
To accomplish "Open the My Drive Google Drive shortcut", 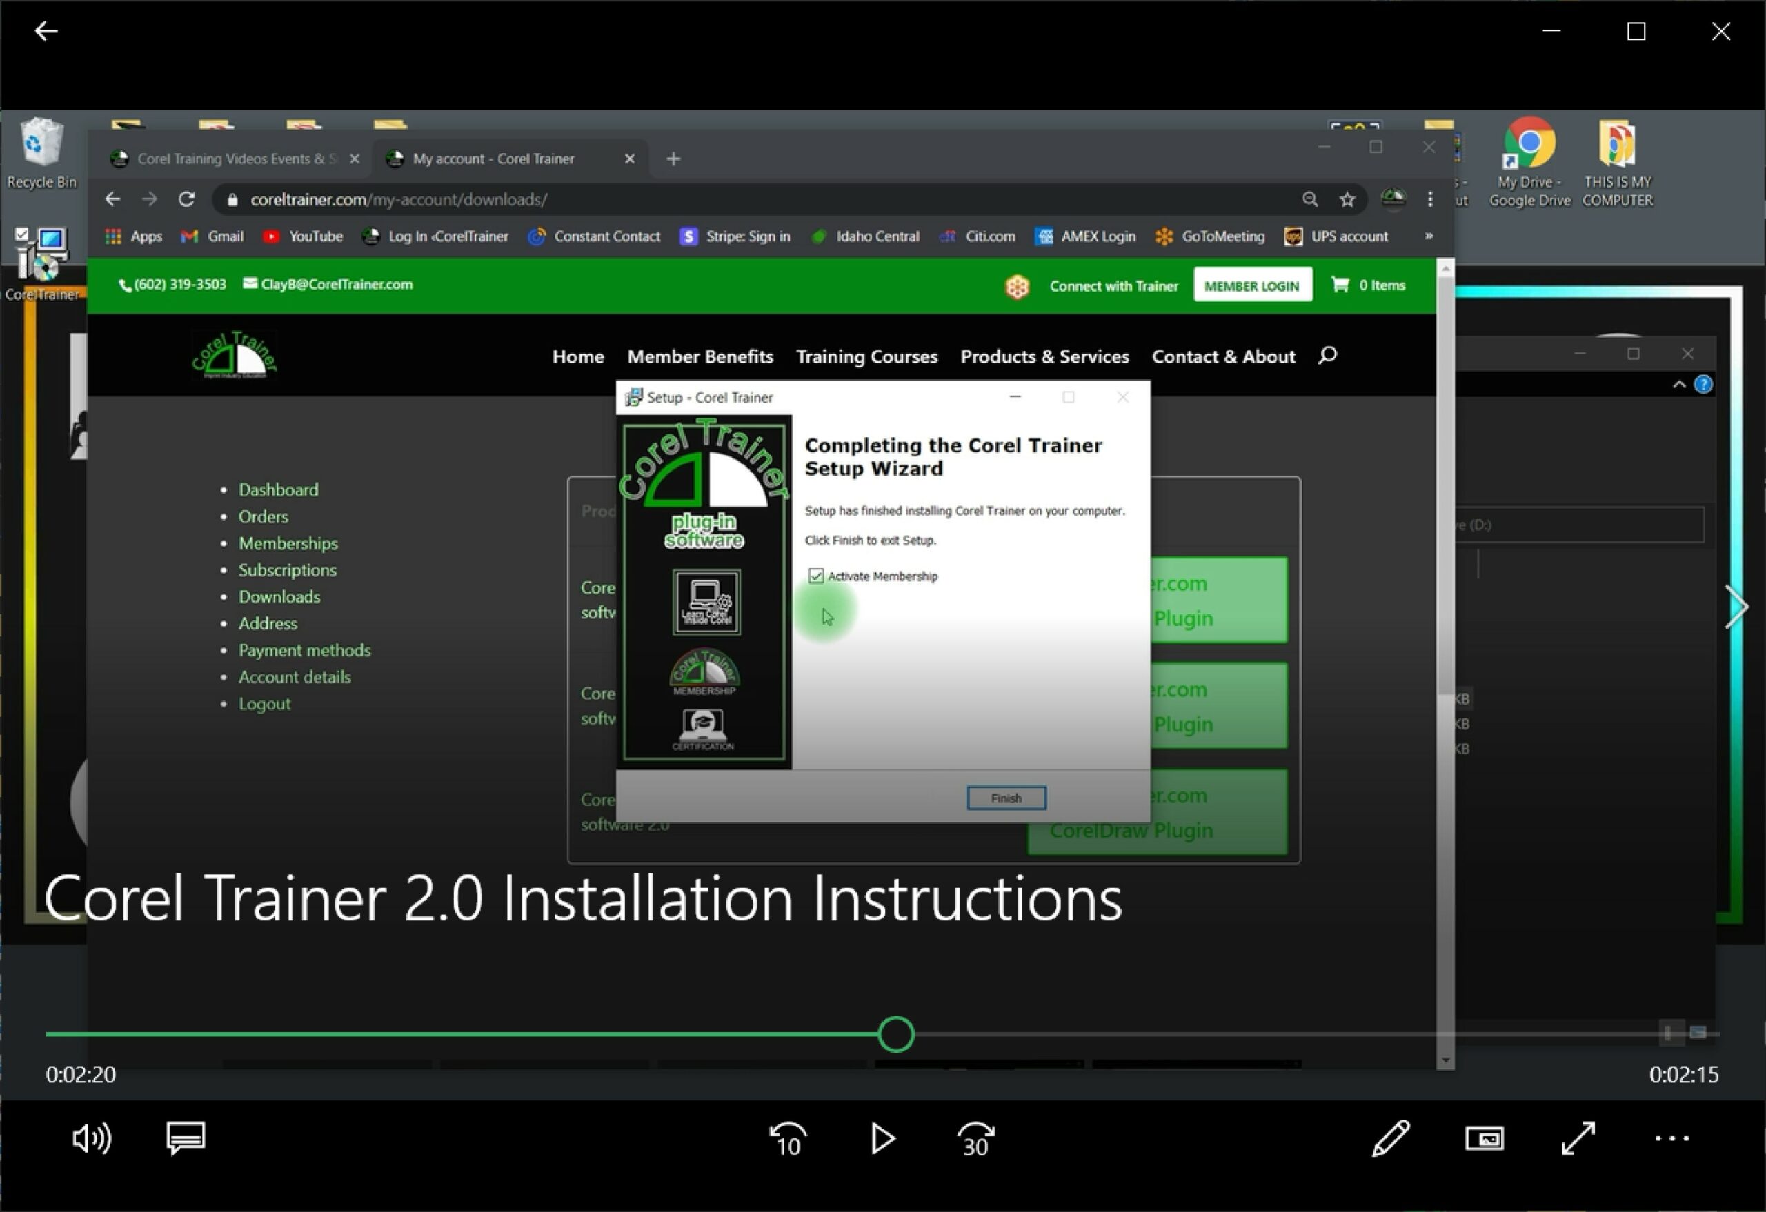I will tap(1529, 162).
